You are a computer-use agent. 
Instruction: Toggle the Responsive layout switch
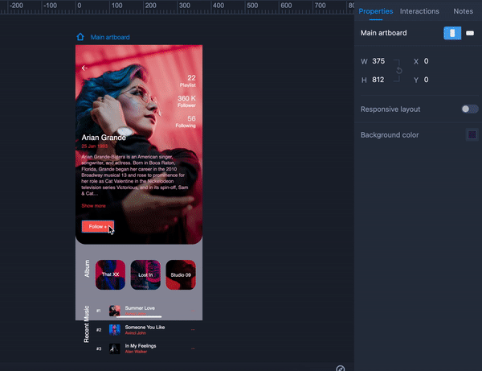pos(470,109)
